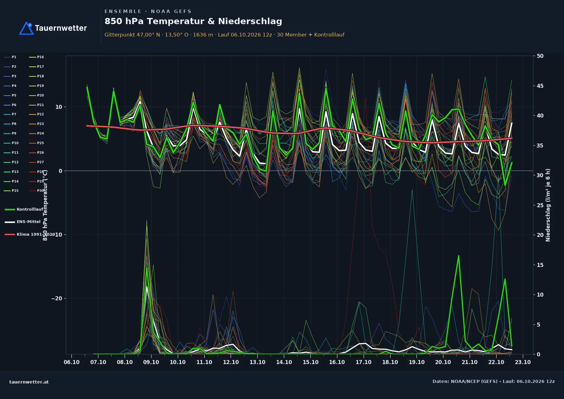Click the 'Niederschlag (l/m² je 6 h)' axis title
The image size is (564, 399).
(548, 205)
